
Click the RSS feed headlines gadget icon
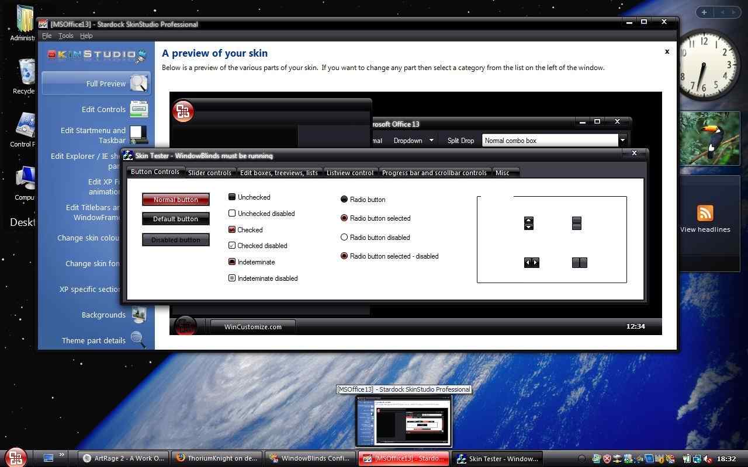(705, 214)
